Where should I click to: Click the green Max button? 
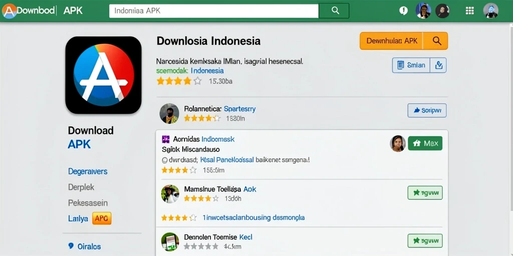[425, 143]
